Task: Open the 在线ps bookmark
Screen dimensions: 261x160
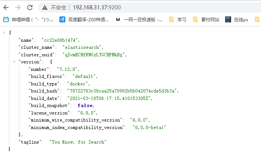Action: 236,20
